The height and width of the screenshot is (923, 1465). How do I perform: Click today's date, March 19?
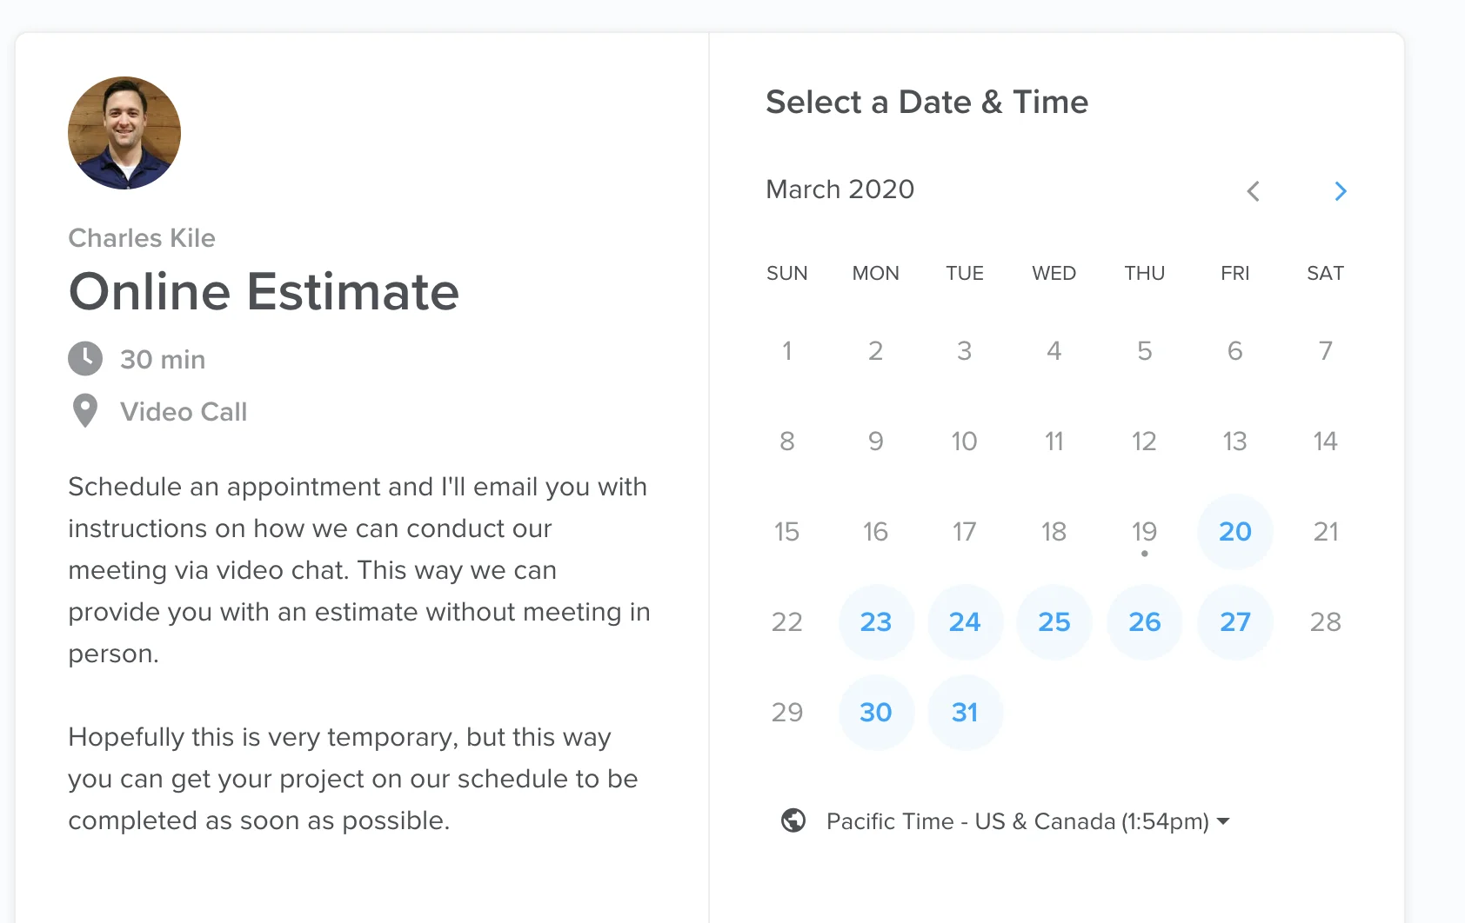1144,531
